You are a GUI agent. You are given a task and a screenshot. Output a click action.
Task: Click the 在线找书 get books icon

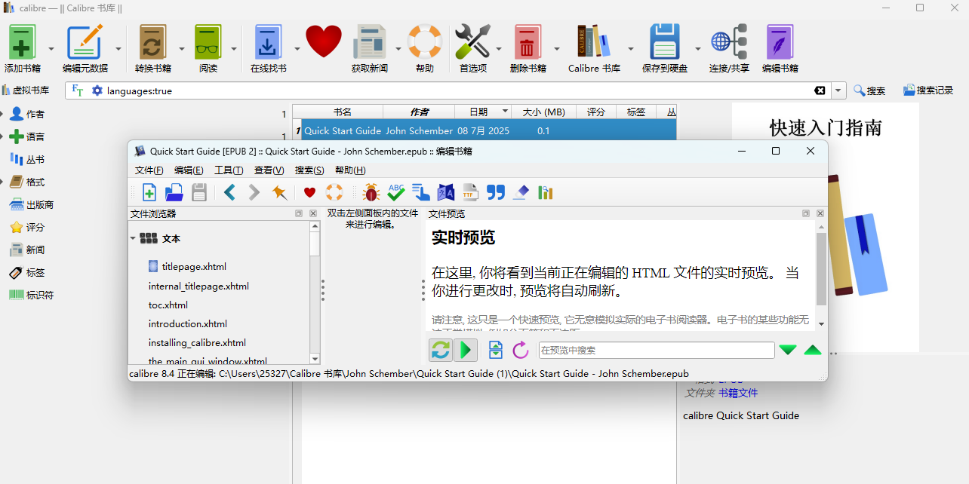[268, 41]
